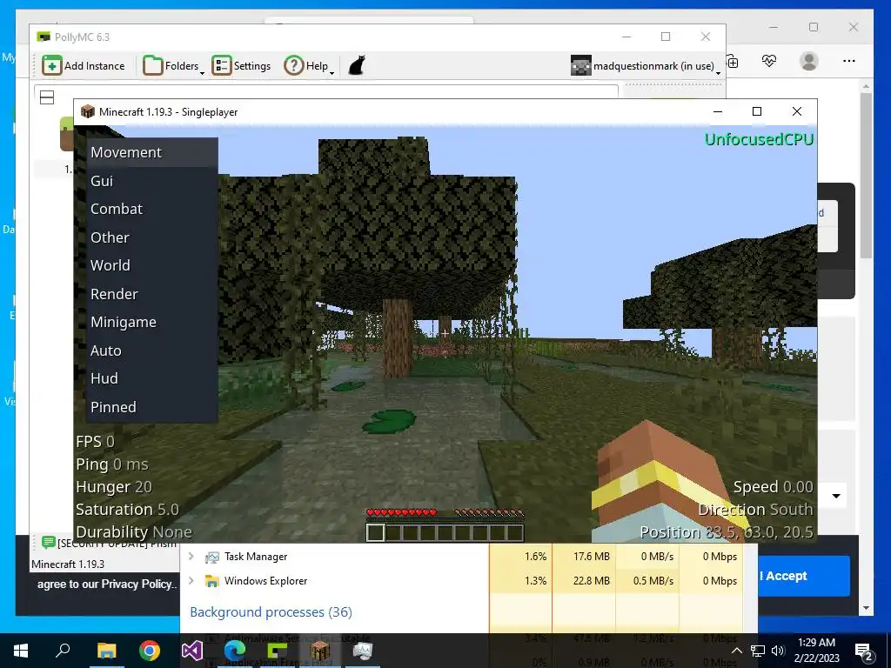This screenshot has width=891, height=668.
Task: Click the Add Instance icon in PollyMC
Action: (x=51, y=66)
